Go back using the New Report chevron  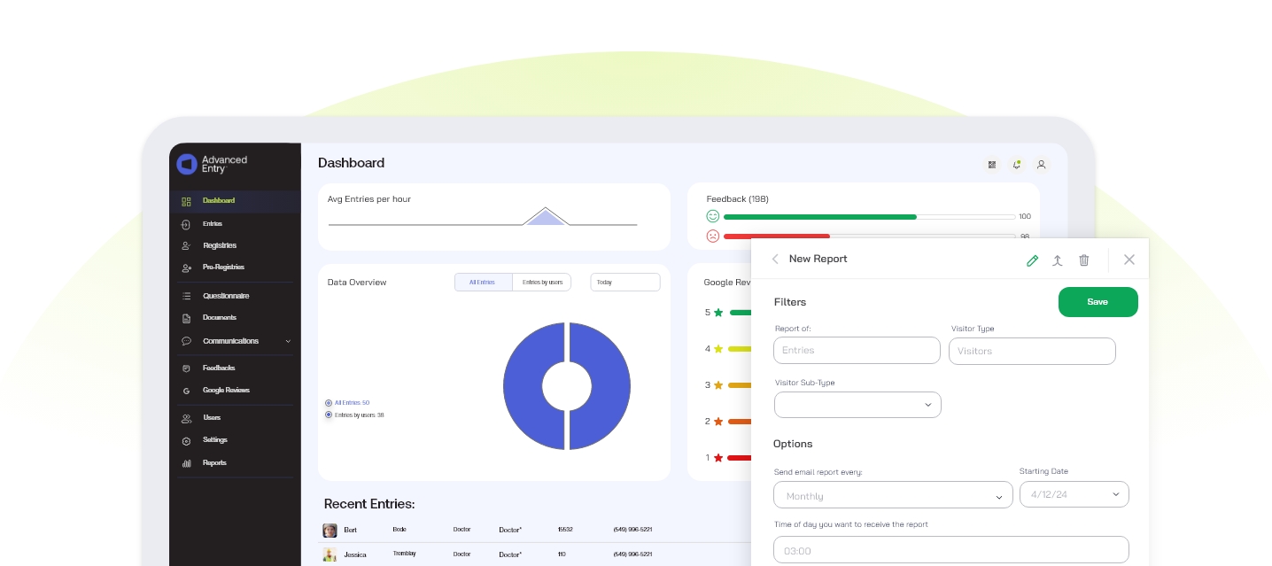[x=775, y=259]
